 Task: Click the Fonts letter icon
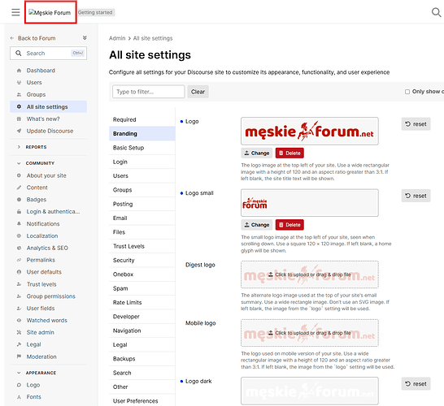(19, 397)
